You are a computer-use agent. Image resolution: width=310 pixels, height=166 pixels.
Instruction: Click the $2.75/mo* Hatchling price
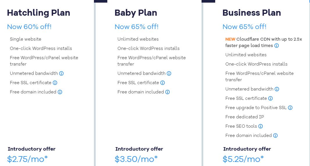tap(27, 159)
